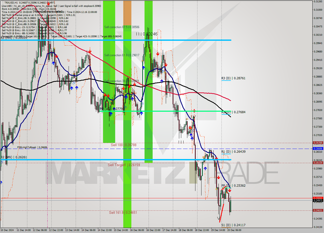Click the red 0.25041 price axis tag
This screenshot has height=233, width=324.
[x=318, y=198]
